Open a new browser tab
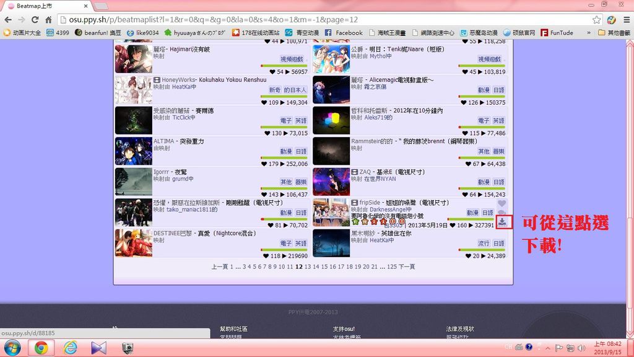634x357 pixels. pos(101,6)
